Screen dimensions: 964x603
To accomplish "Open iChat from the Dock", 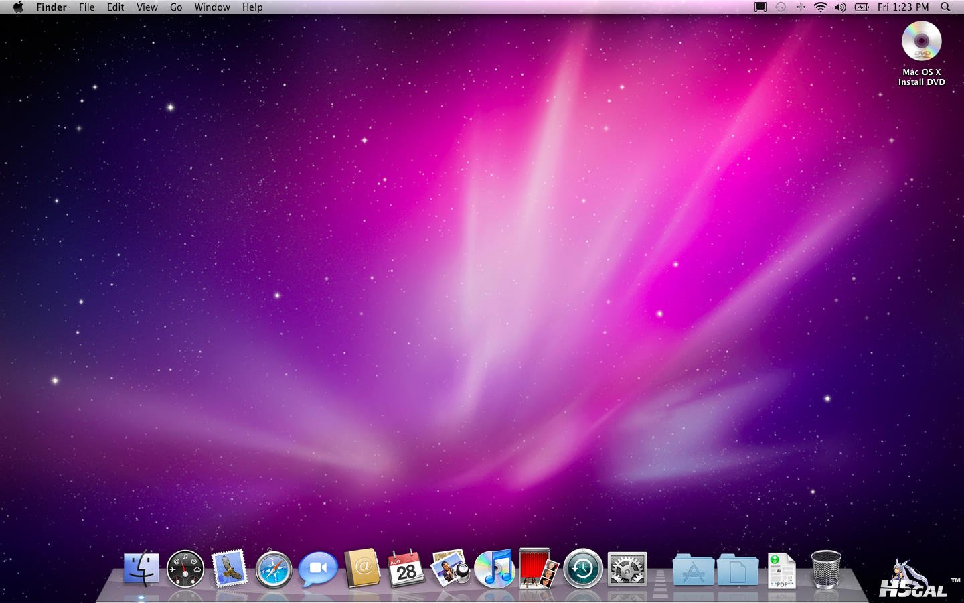I will click(318, 569).
